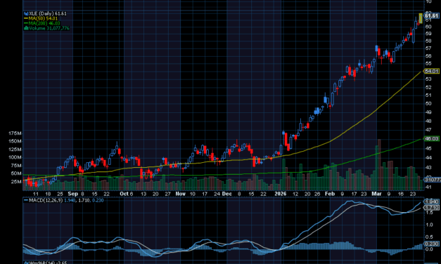Click the blue MACD legend line swatch

click(26, 201)
